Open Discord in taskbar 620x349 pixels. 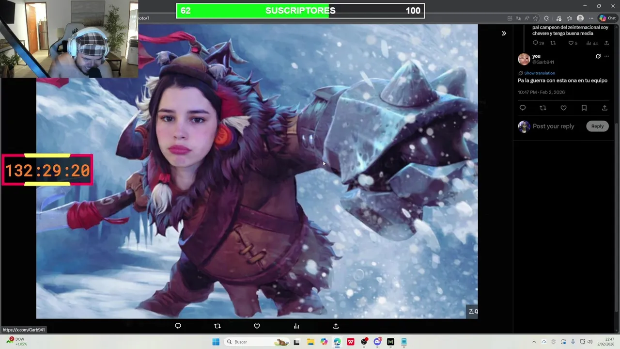[x=378, y=342]
